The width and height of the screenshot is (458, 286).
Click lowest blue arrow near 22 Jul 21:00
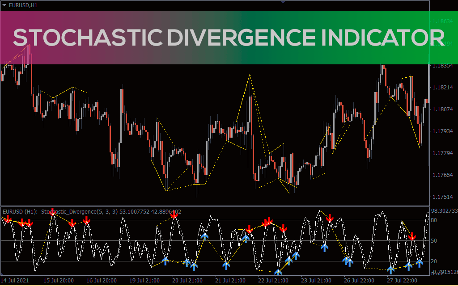pos(278,272)
